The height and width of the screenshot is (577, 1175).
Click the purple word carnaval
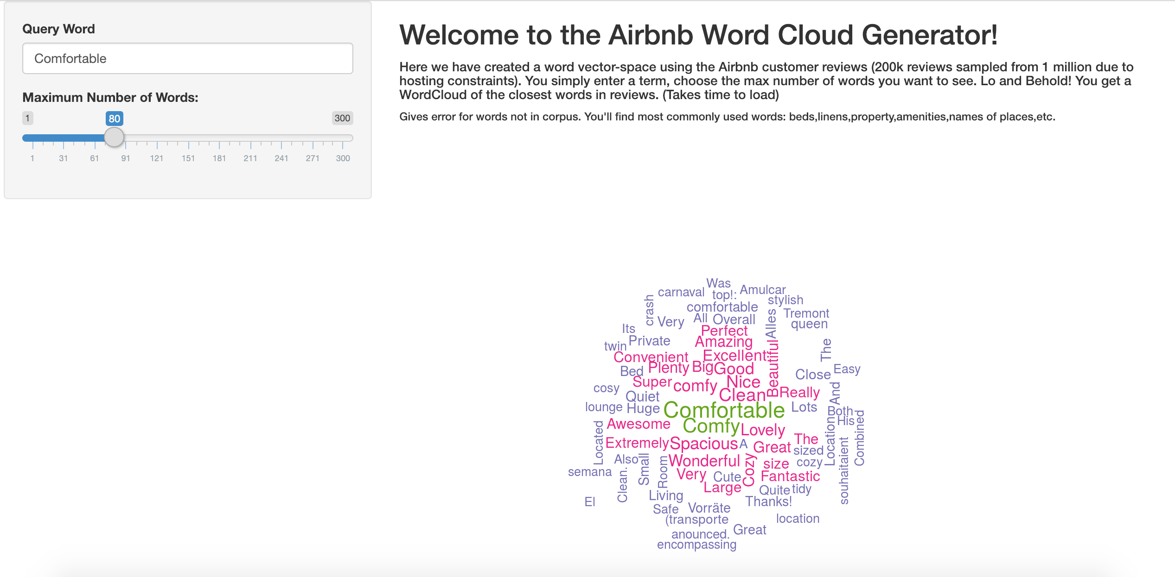tap(681, 292)
